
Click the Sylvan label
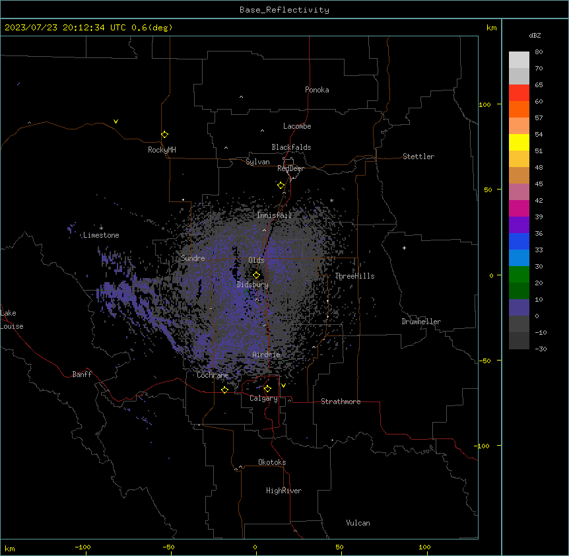point(257,162)
